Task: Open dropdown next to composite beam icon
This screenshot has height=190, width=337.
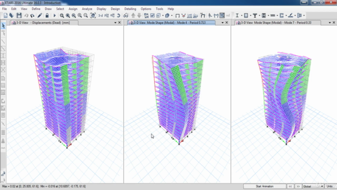Action: point(260,15)
